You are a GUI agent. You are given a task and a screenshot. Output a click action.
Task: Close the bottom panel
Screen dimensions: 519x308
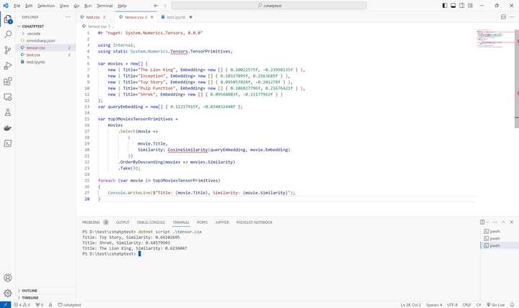[512, 222]
